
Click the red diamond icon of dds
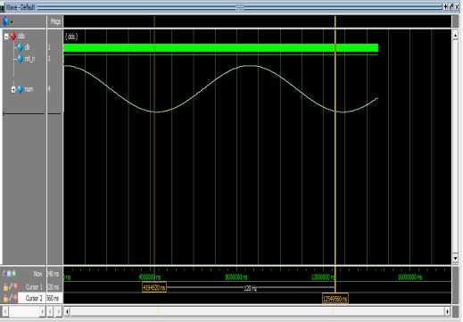pyautogui.click(x=12, y=37)
